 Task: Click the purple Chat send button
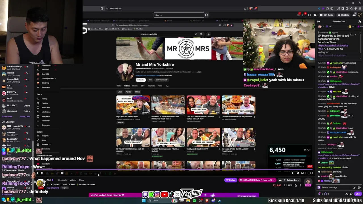[x=358, y=194]
